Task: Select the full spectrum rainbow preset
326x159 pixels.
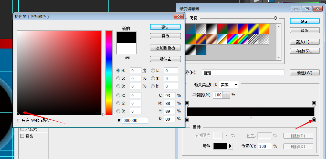Action: coord(232,39)
